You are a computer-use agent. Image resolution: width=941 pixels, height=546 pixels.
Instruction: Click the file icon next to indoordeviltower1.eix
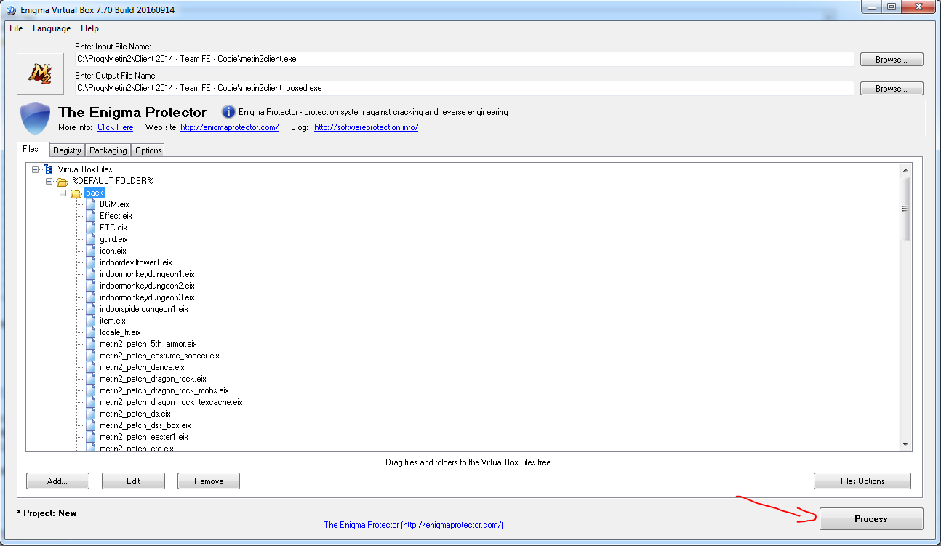(x=90, y=262)
